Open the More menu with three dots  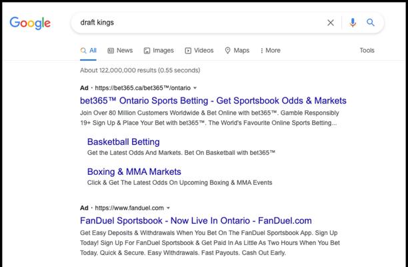tap(271, 51)
